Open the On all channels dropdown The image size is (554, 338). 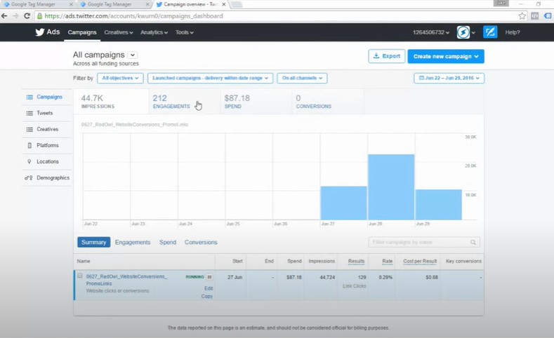click(x=302, y=79)
